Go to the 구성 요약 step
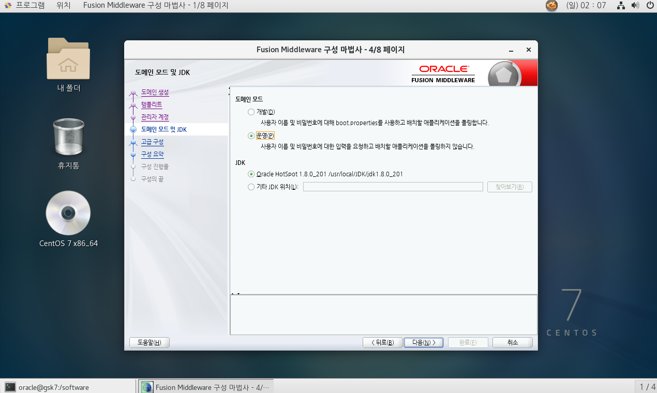 point(152,154)
